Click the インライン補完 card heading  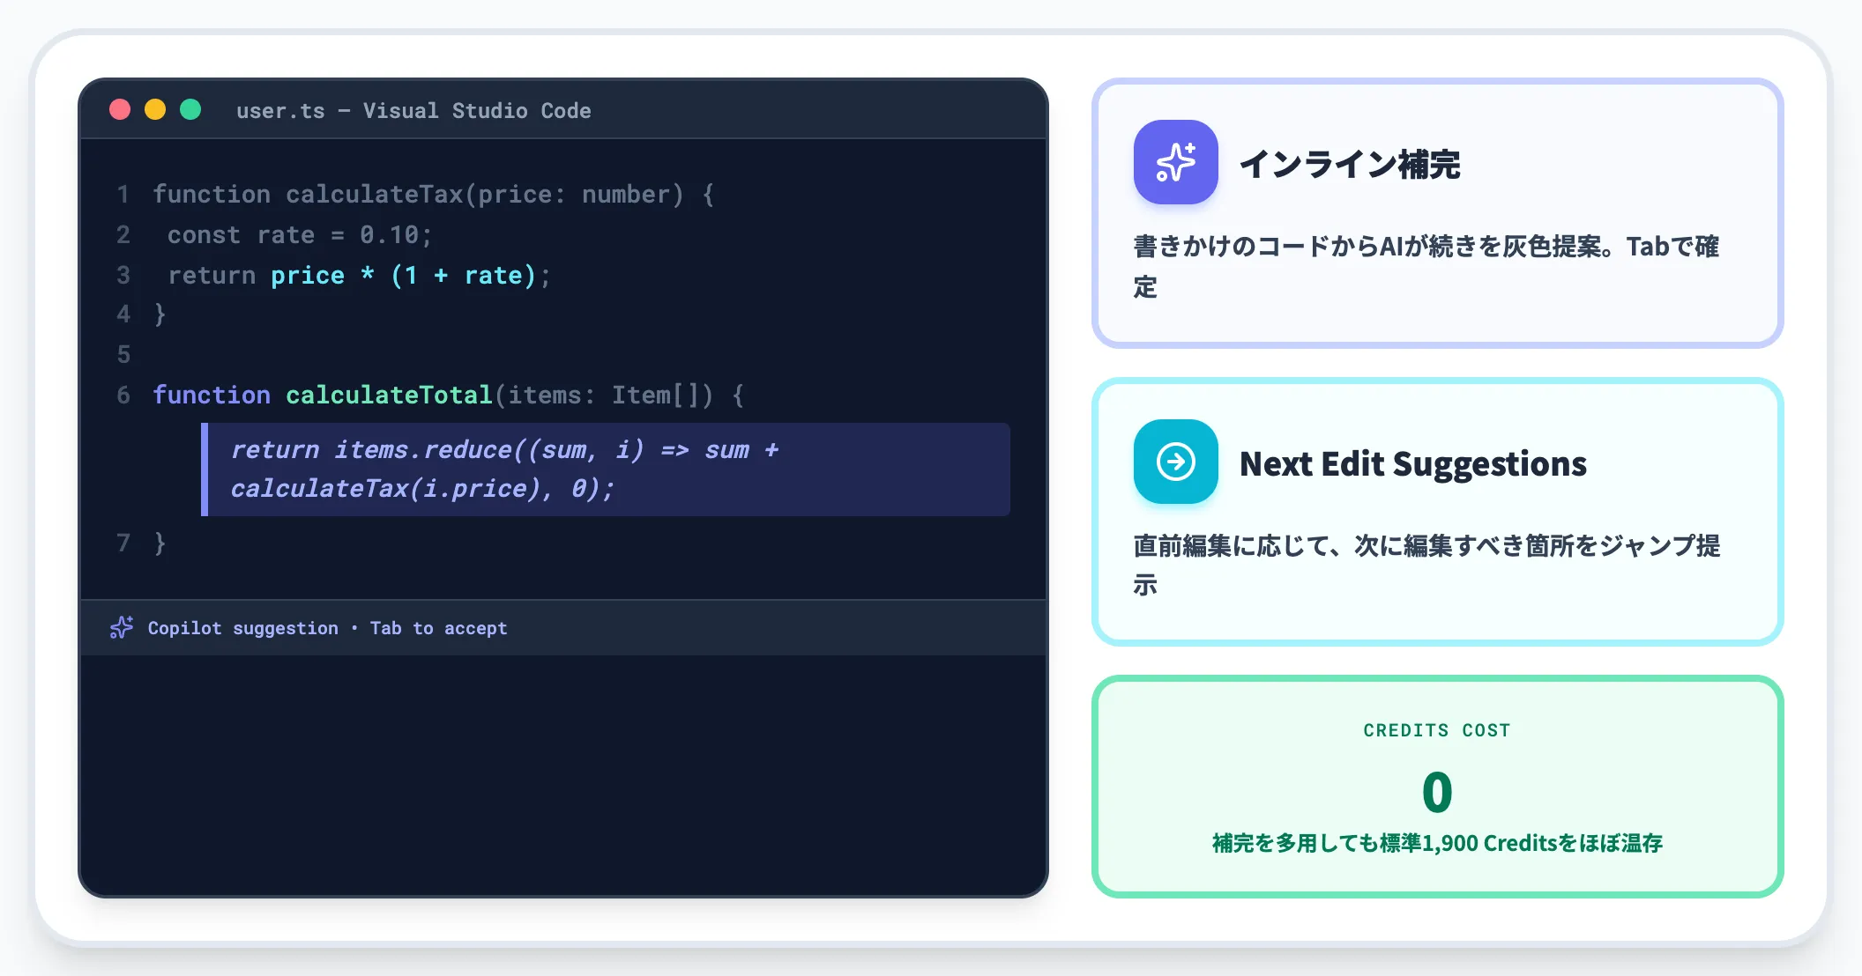1350,165
